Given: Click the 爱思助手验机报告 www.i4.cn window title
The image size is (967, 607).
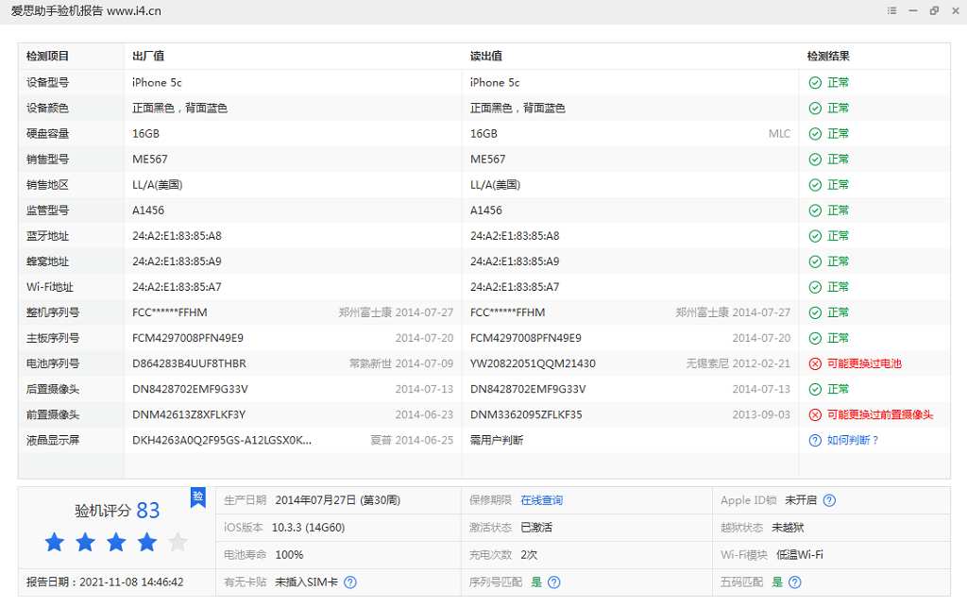Looking at the screenshot, I should [86, 11].
